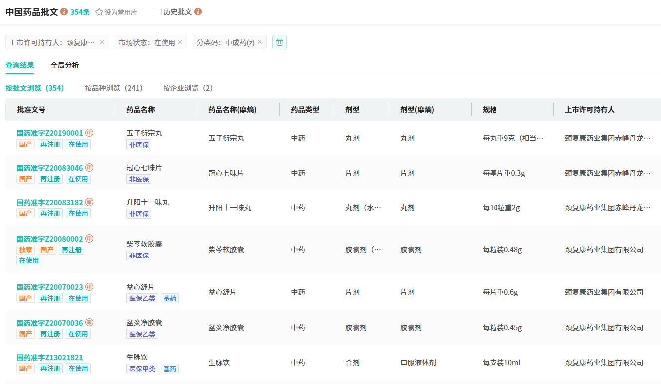Remove the 市场状态: 在使用 filter tag
This screenshot has height=384, width=661.
[x=180, y=42]
